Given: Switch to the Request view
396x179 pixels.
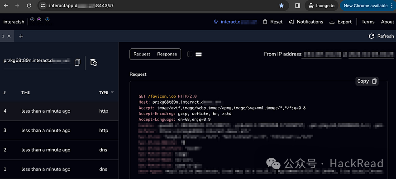Looking at the screenshot, I should 142,54.
